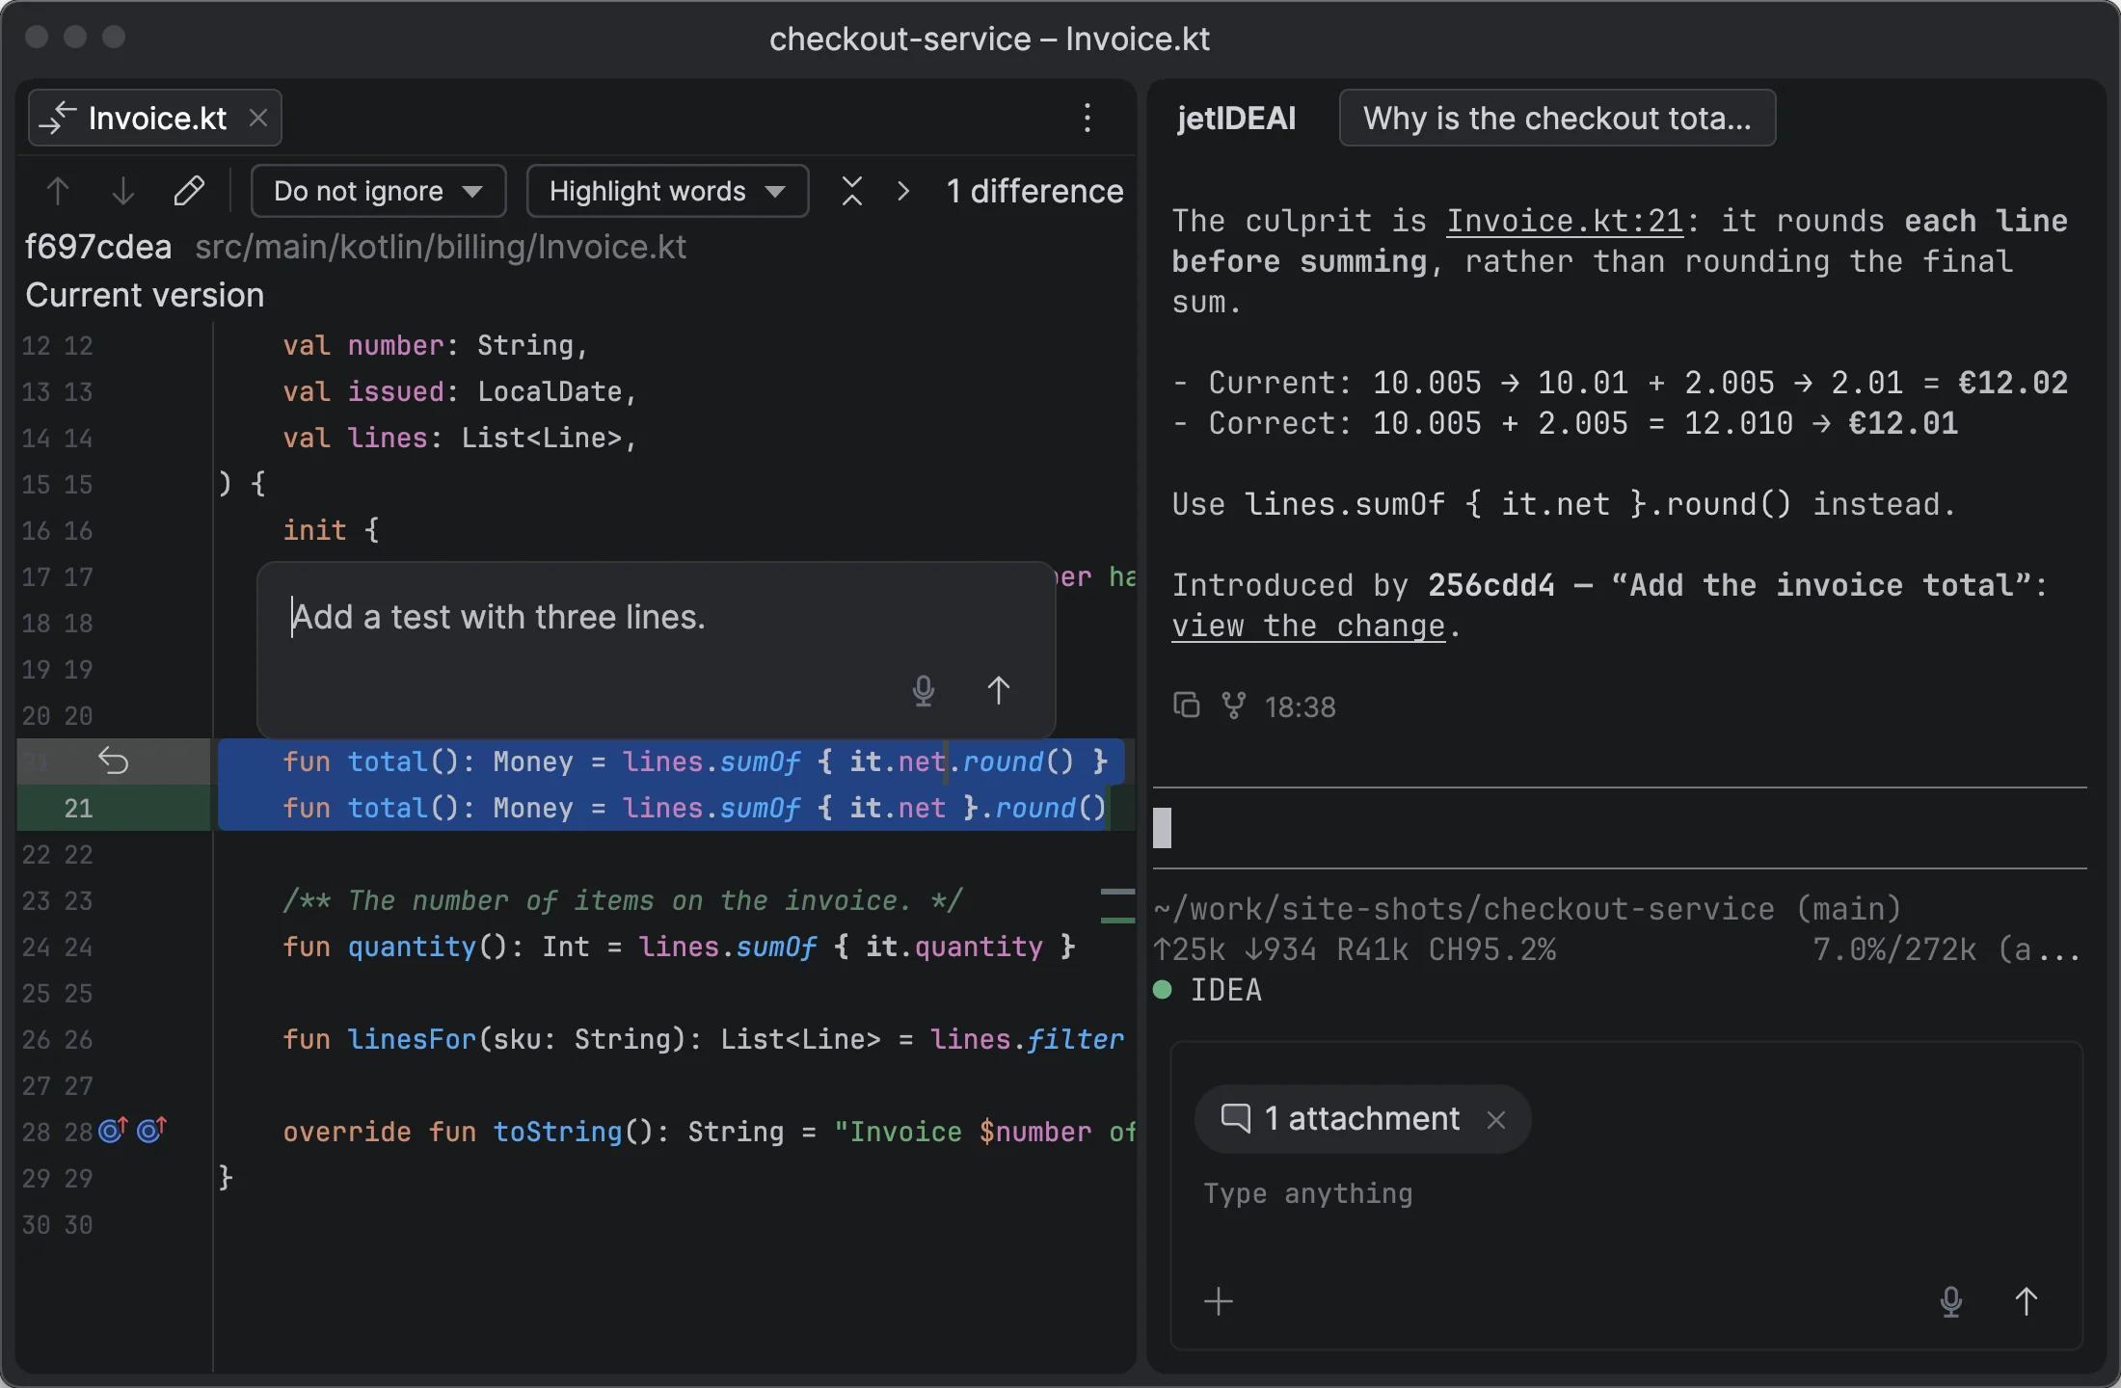2121x1388 pixels.
Task: Select the Invoice.kt editor tab
Action: (x=155, y=118)
